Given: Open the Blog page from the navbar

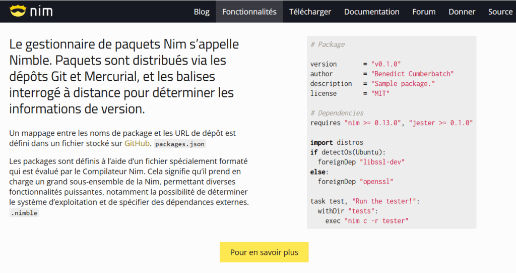Looking at the screenshot, I should click(x=202, y=12).
